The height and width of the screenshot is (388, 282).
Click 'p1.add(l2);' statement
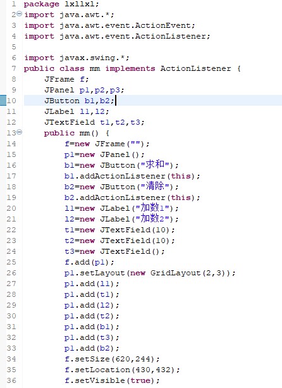(x=92, y=305)
